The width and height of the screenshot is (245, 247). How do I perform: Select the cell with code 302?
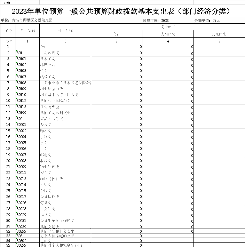[27, 119]
